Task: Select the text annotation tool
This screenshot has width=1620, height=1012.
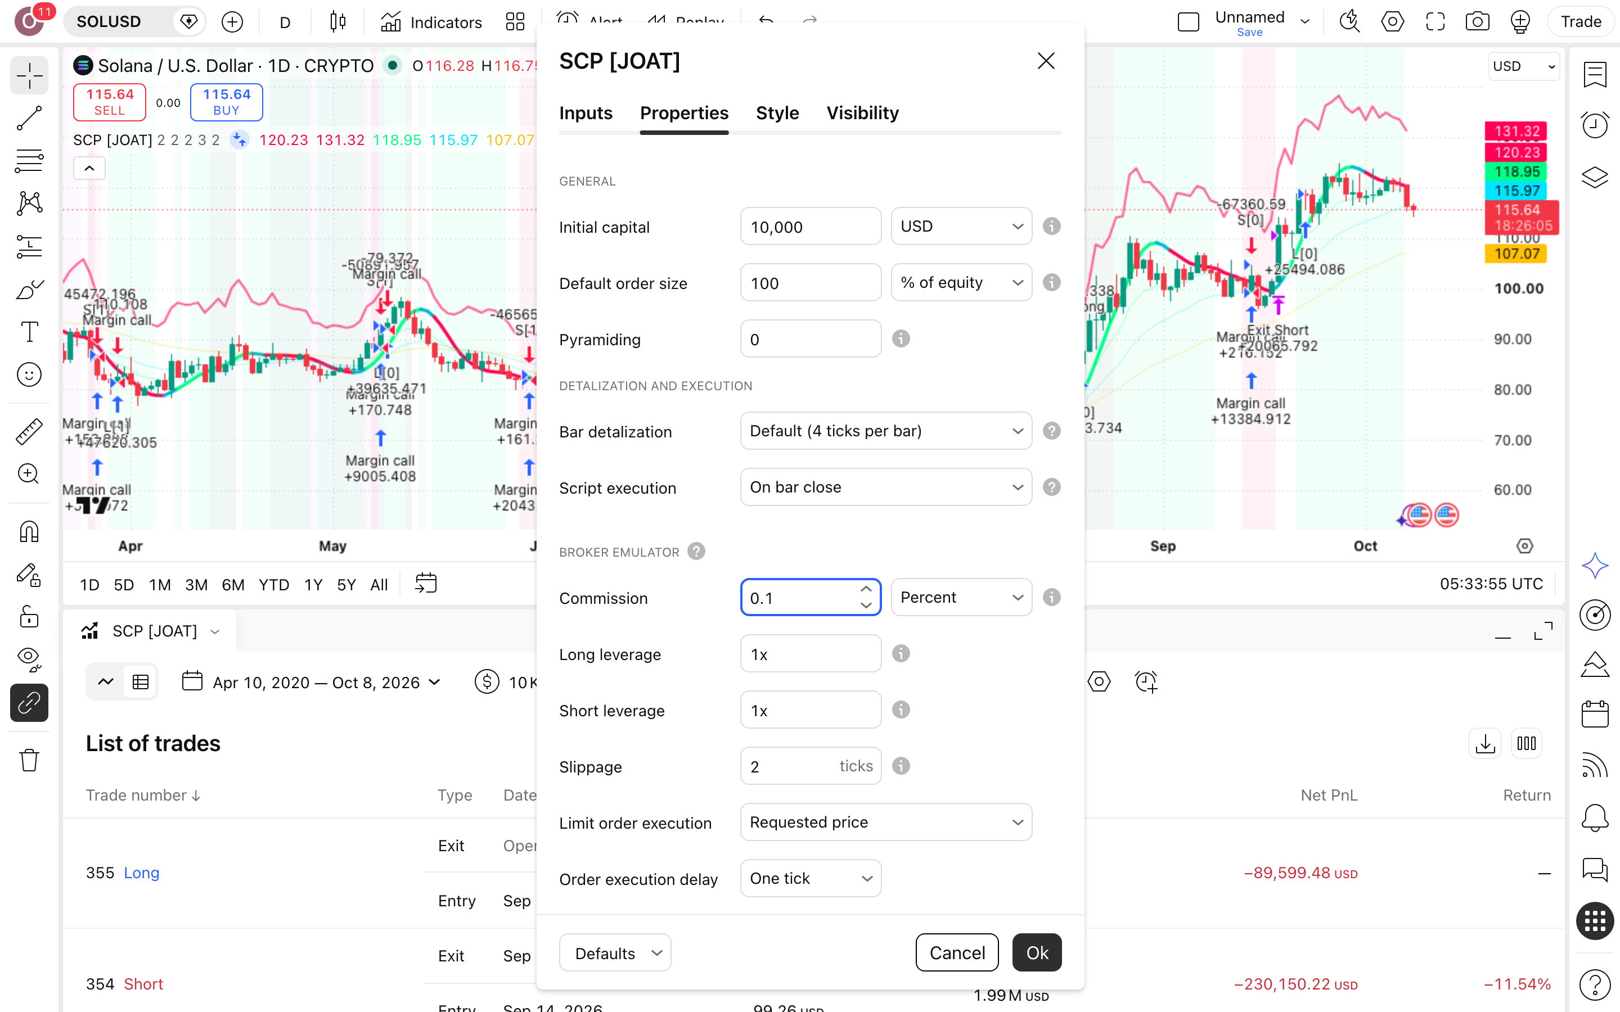Action: click(29, 332)
